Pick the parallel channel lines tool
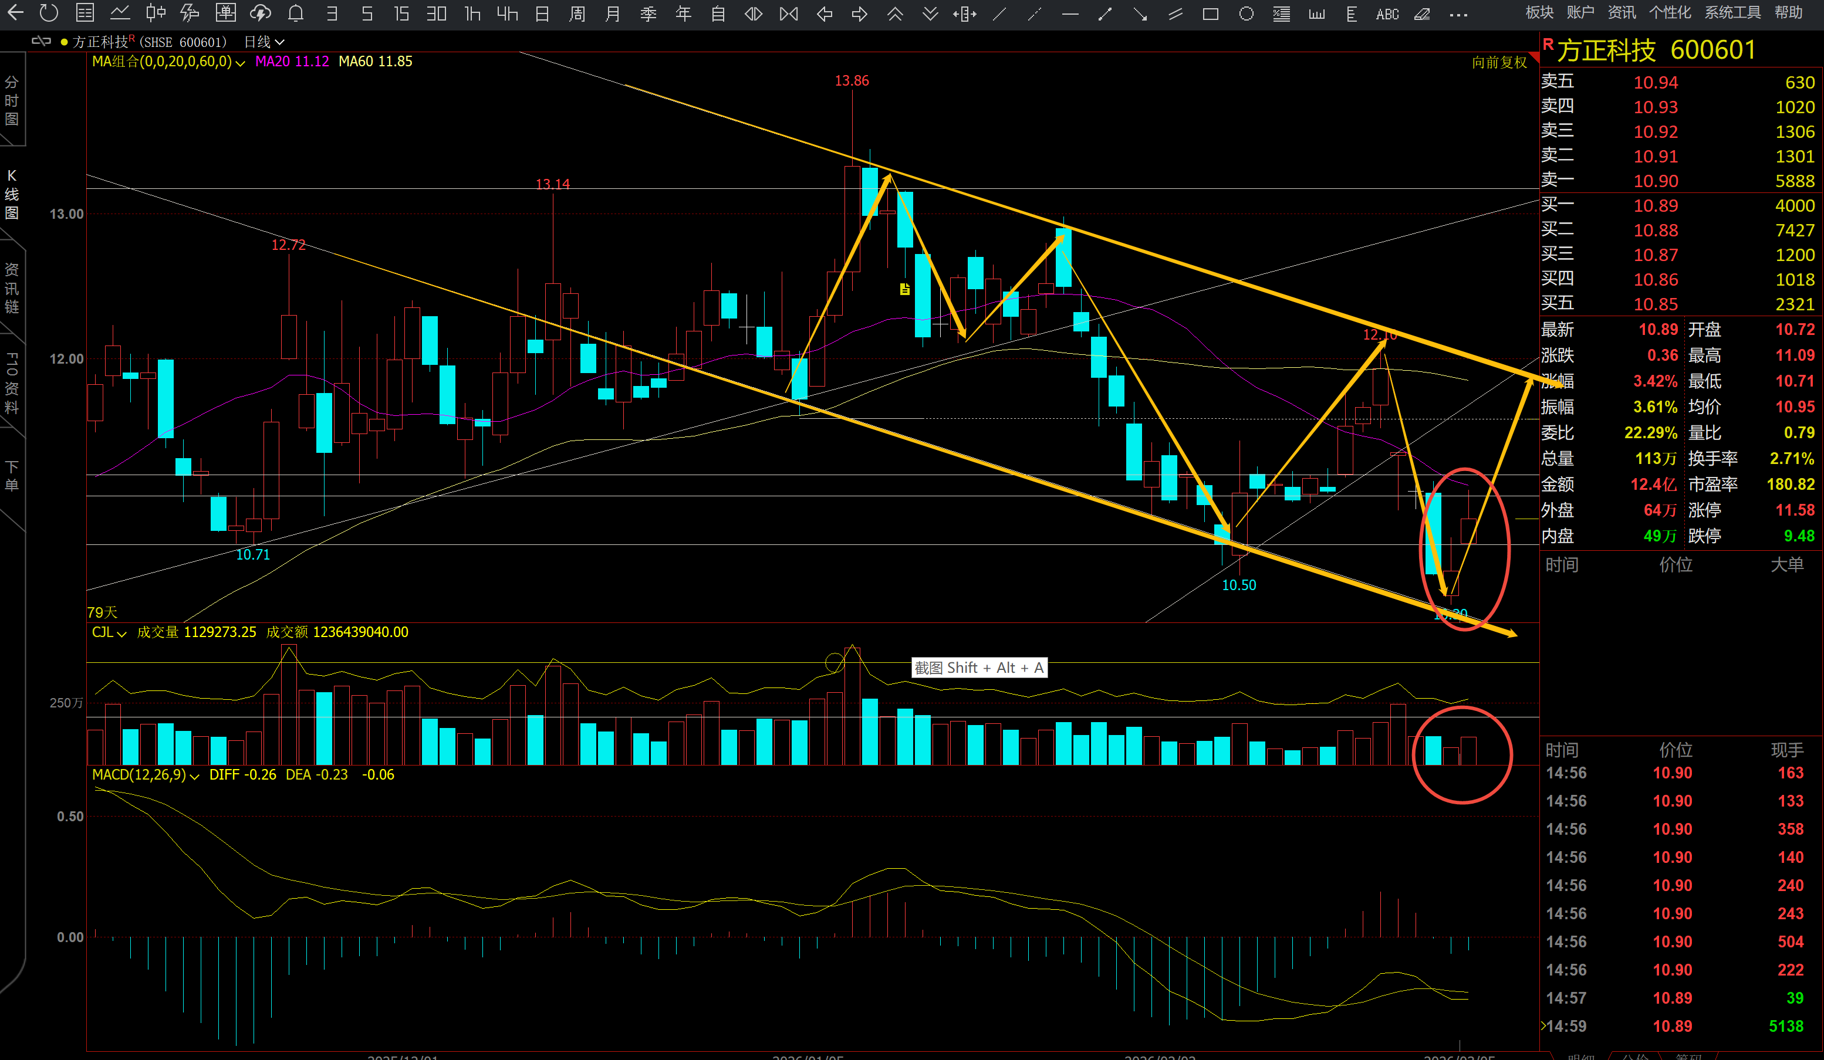The width and height of the screenshot is (1824, 1060). pyautogui.click(x=1176, y=13)
